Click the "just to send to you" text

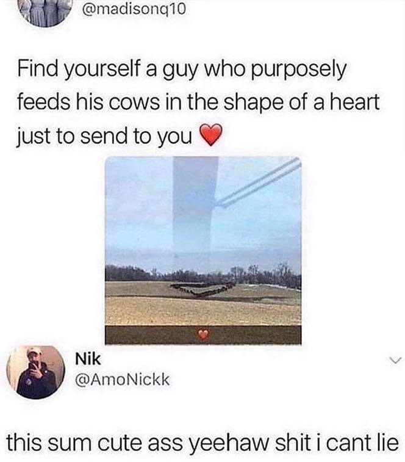pos(104,137)
